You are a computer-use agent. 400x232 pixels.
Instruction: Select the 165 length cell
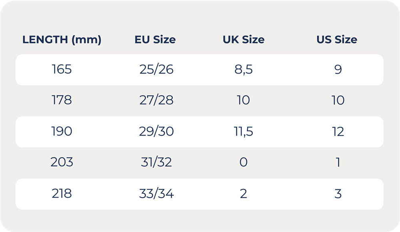click(62, 69)
